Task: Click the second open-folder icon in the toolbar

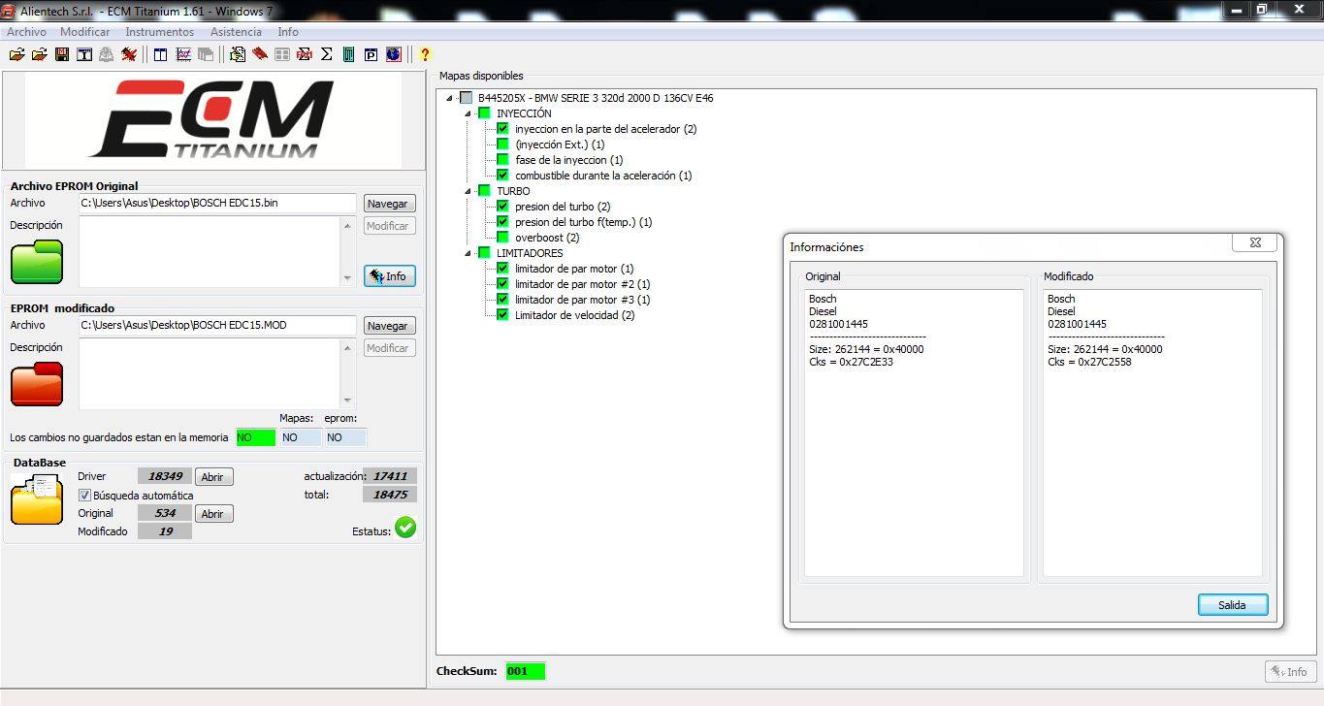Action: [39, 54]
